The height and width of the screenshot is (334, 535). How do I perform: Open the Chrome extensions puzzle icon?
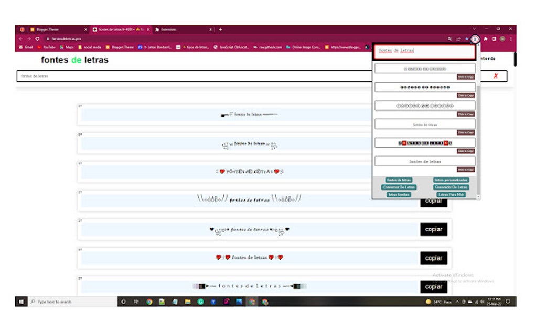click(x=485, y=39)
